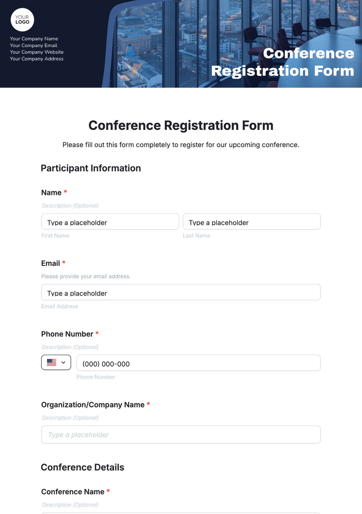Click the Organization/Company Name input field
The image size is (362, 514).
[181, 435]
